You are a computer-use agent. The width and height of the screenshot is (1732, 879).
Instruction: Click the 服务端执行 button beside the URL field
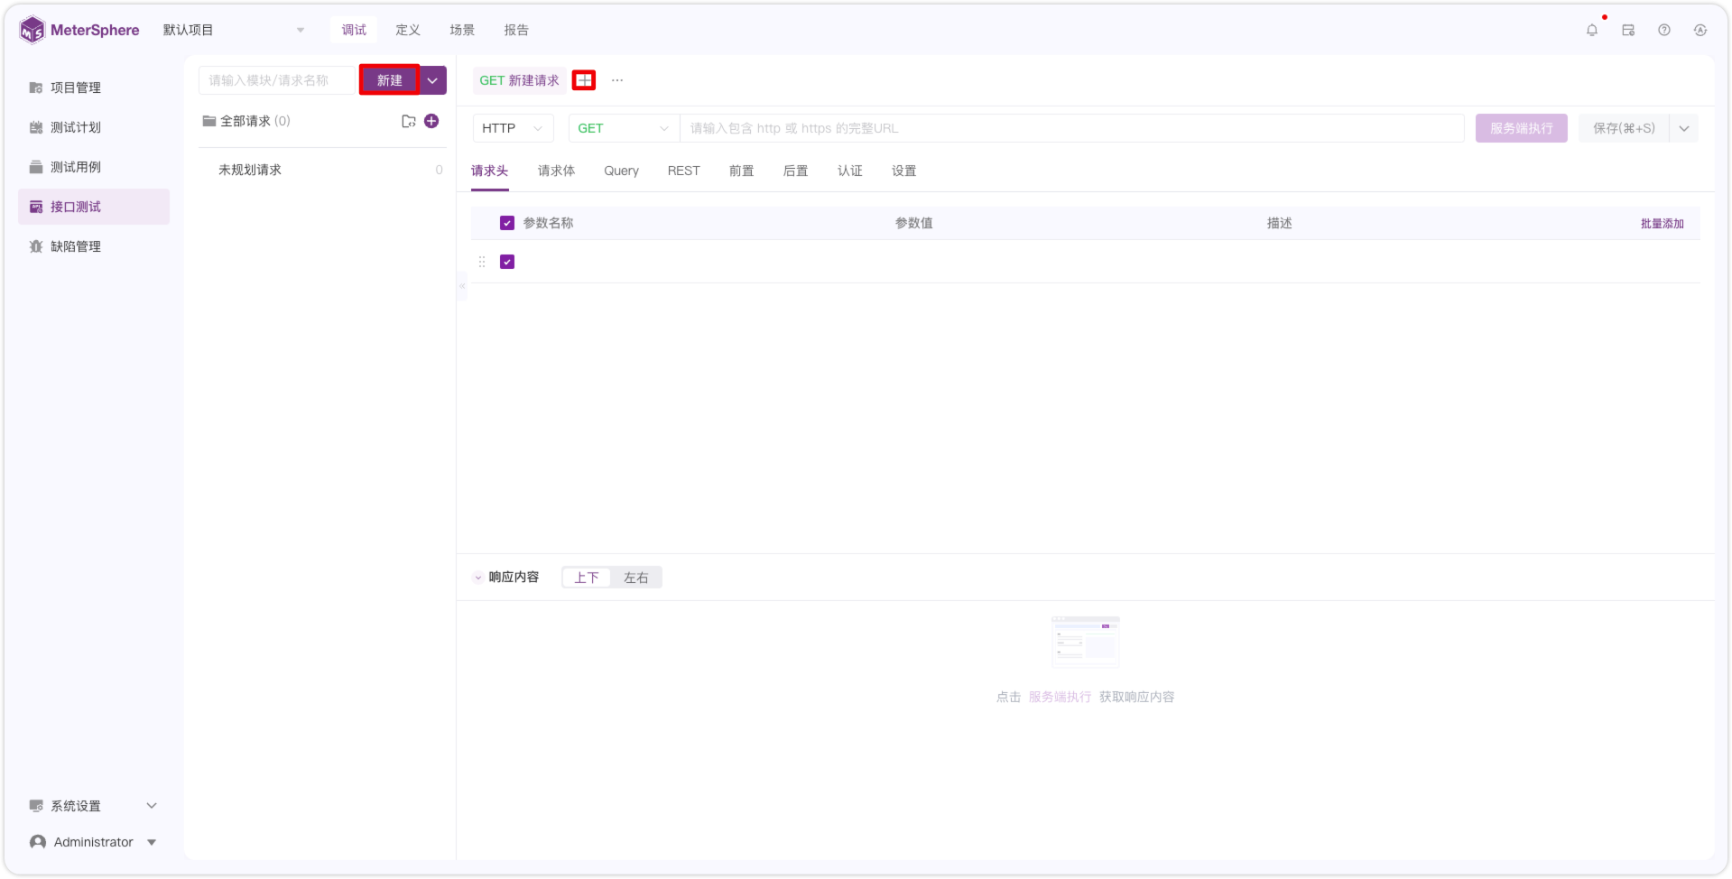(x=1522, y=128)
